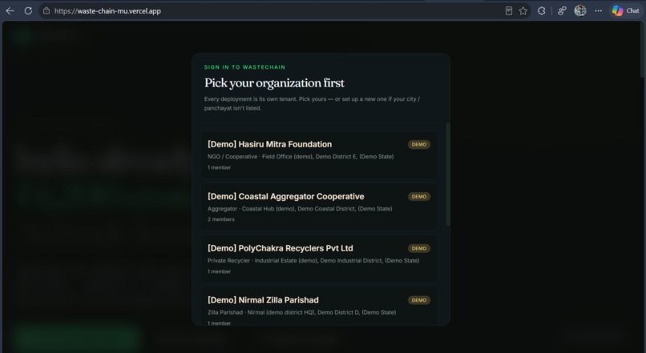Click the '2 members' text
Image resolution: width=646 pixels, height=353 pixels.
point(221,219)
